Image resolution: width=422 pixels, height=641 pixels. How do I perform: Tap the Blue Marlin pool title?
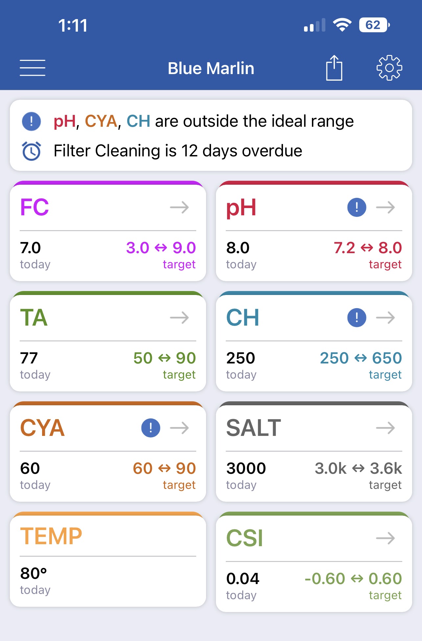[211, 68]
